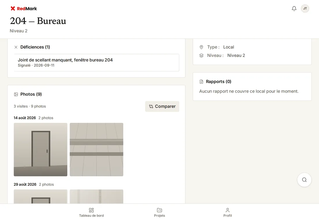Image resolution: width=319 pixels, height=221 pixels.
Task: Click the Rapports (0) heading
Action: tap(218, 82)
